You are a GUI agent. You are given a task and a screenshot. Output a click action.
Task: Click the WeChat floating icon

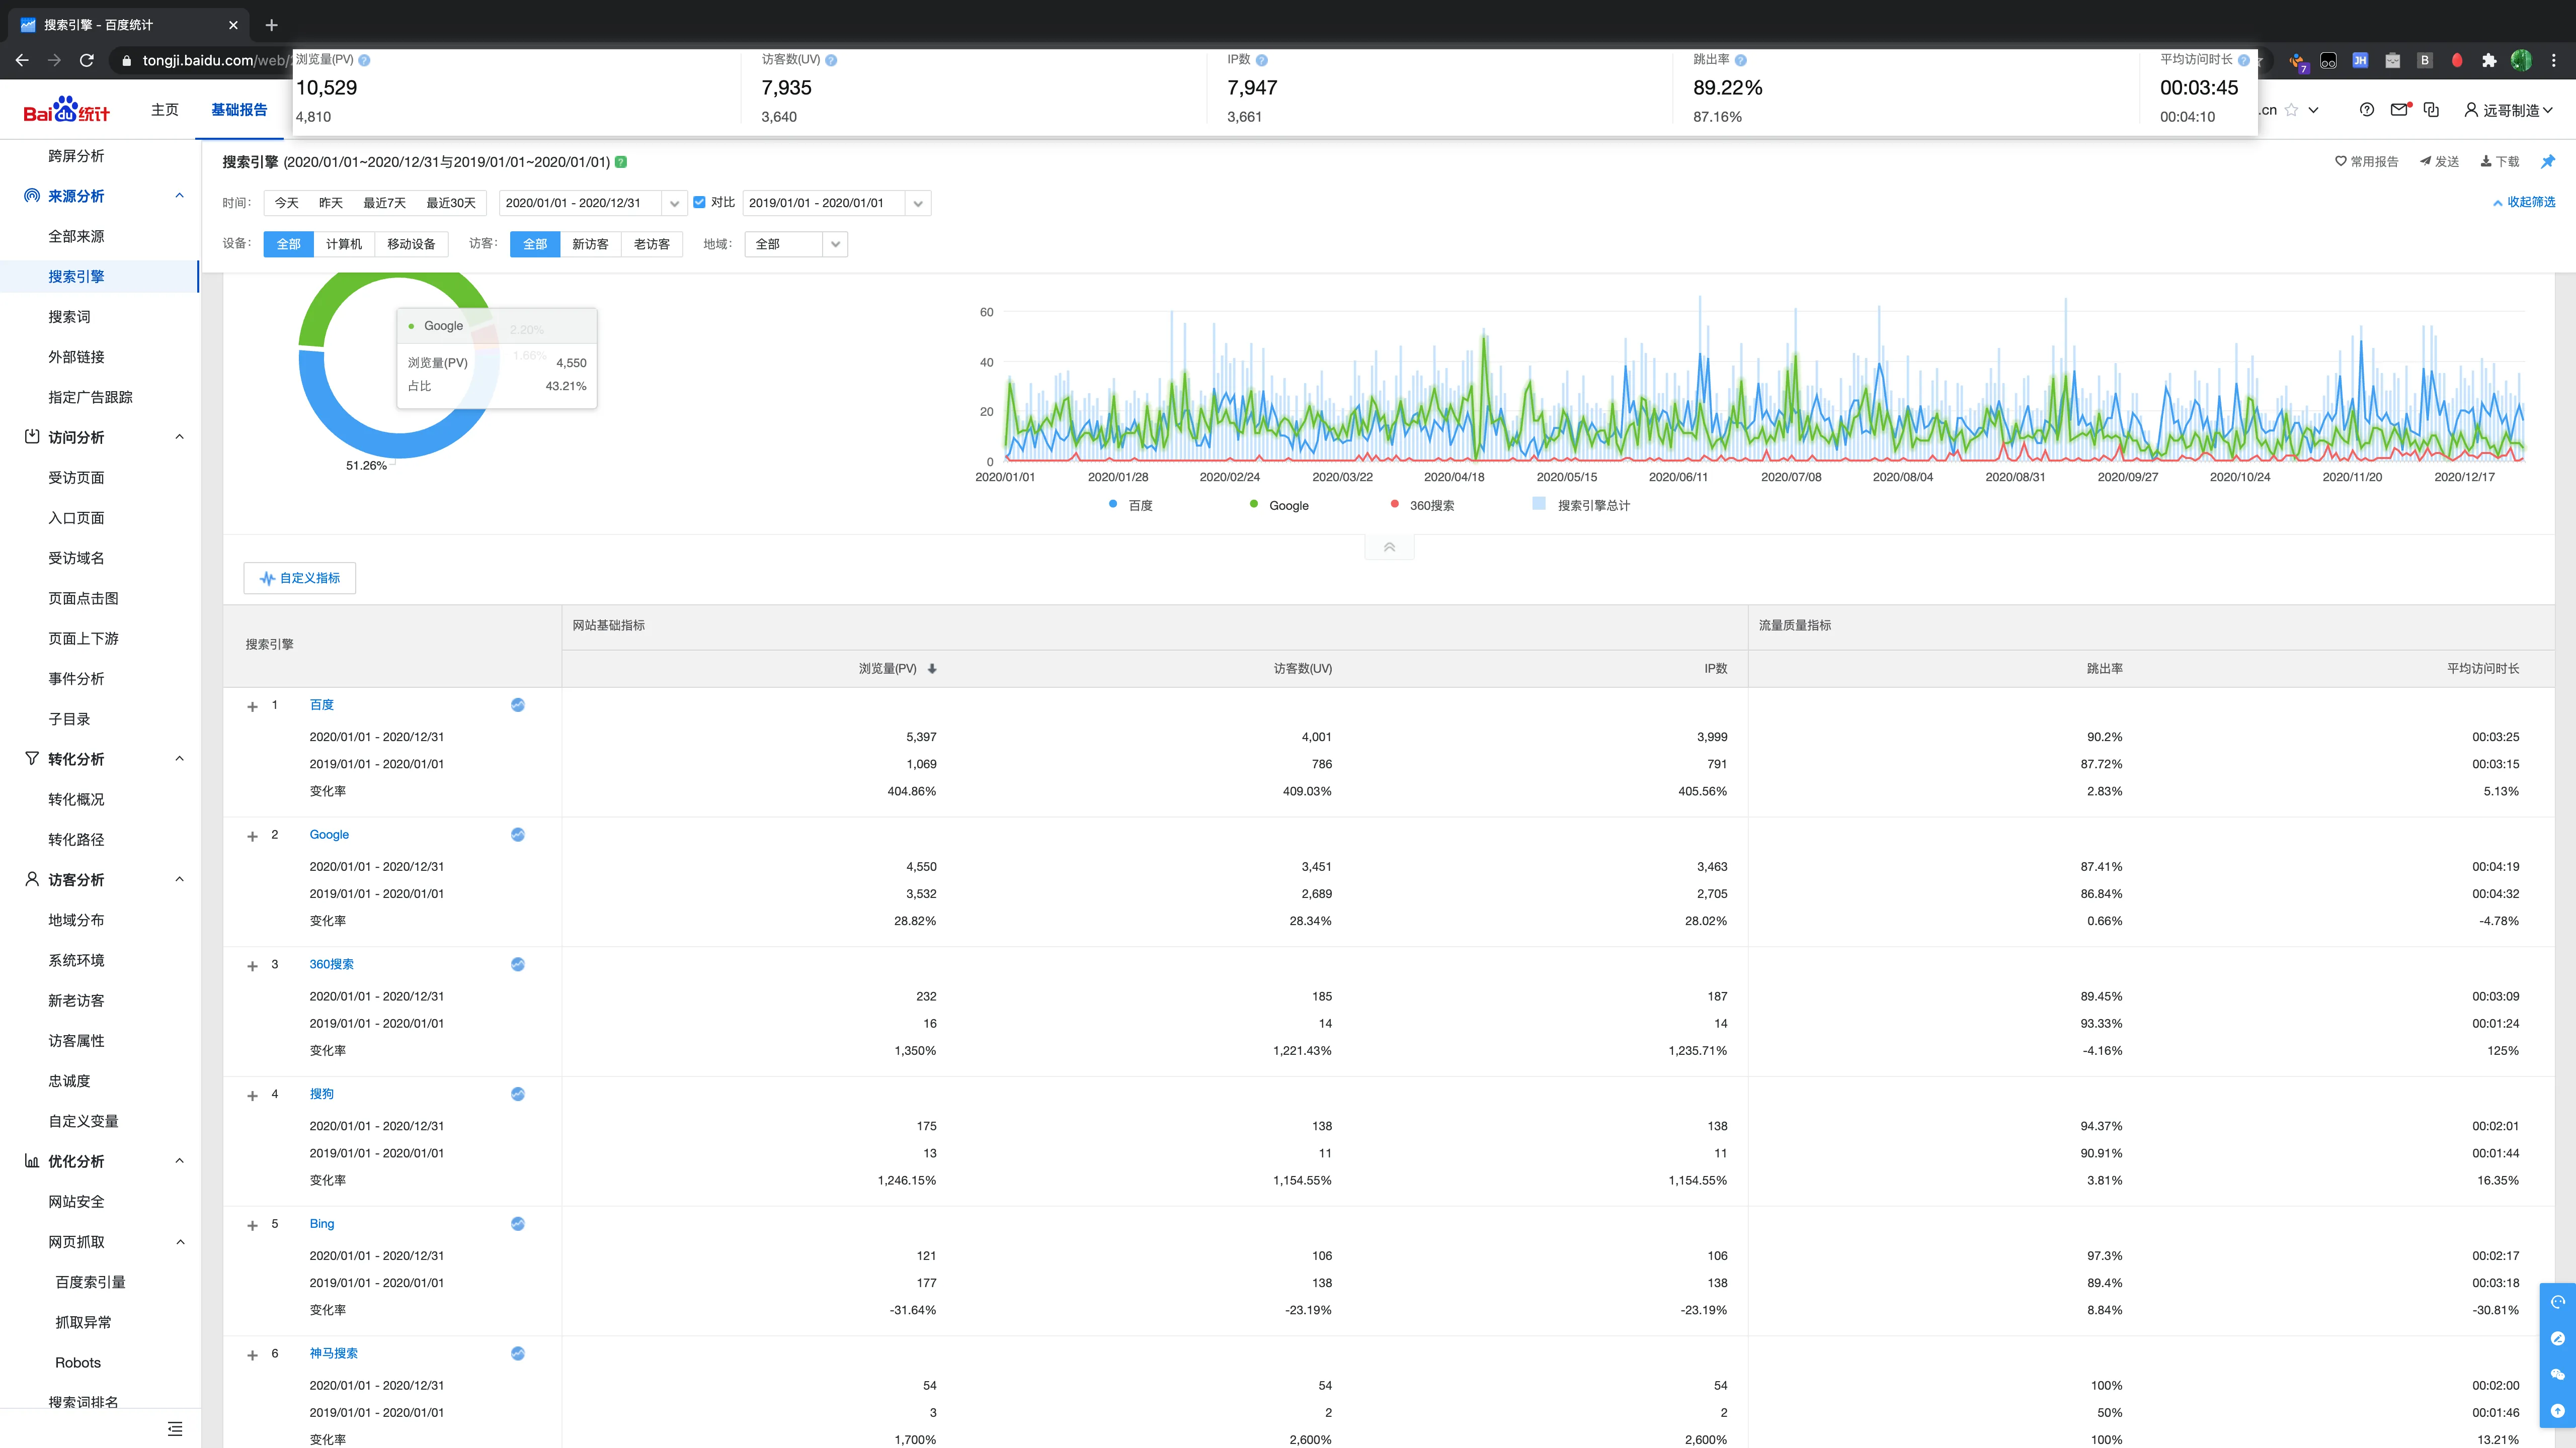[x=2558, y=1374]
